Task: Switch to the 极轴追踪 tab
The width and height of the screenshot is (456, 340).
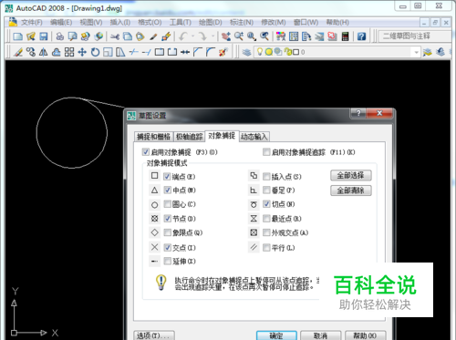Action: [190, 137]
